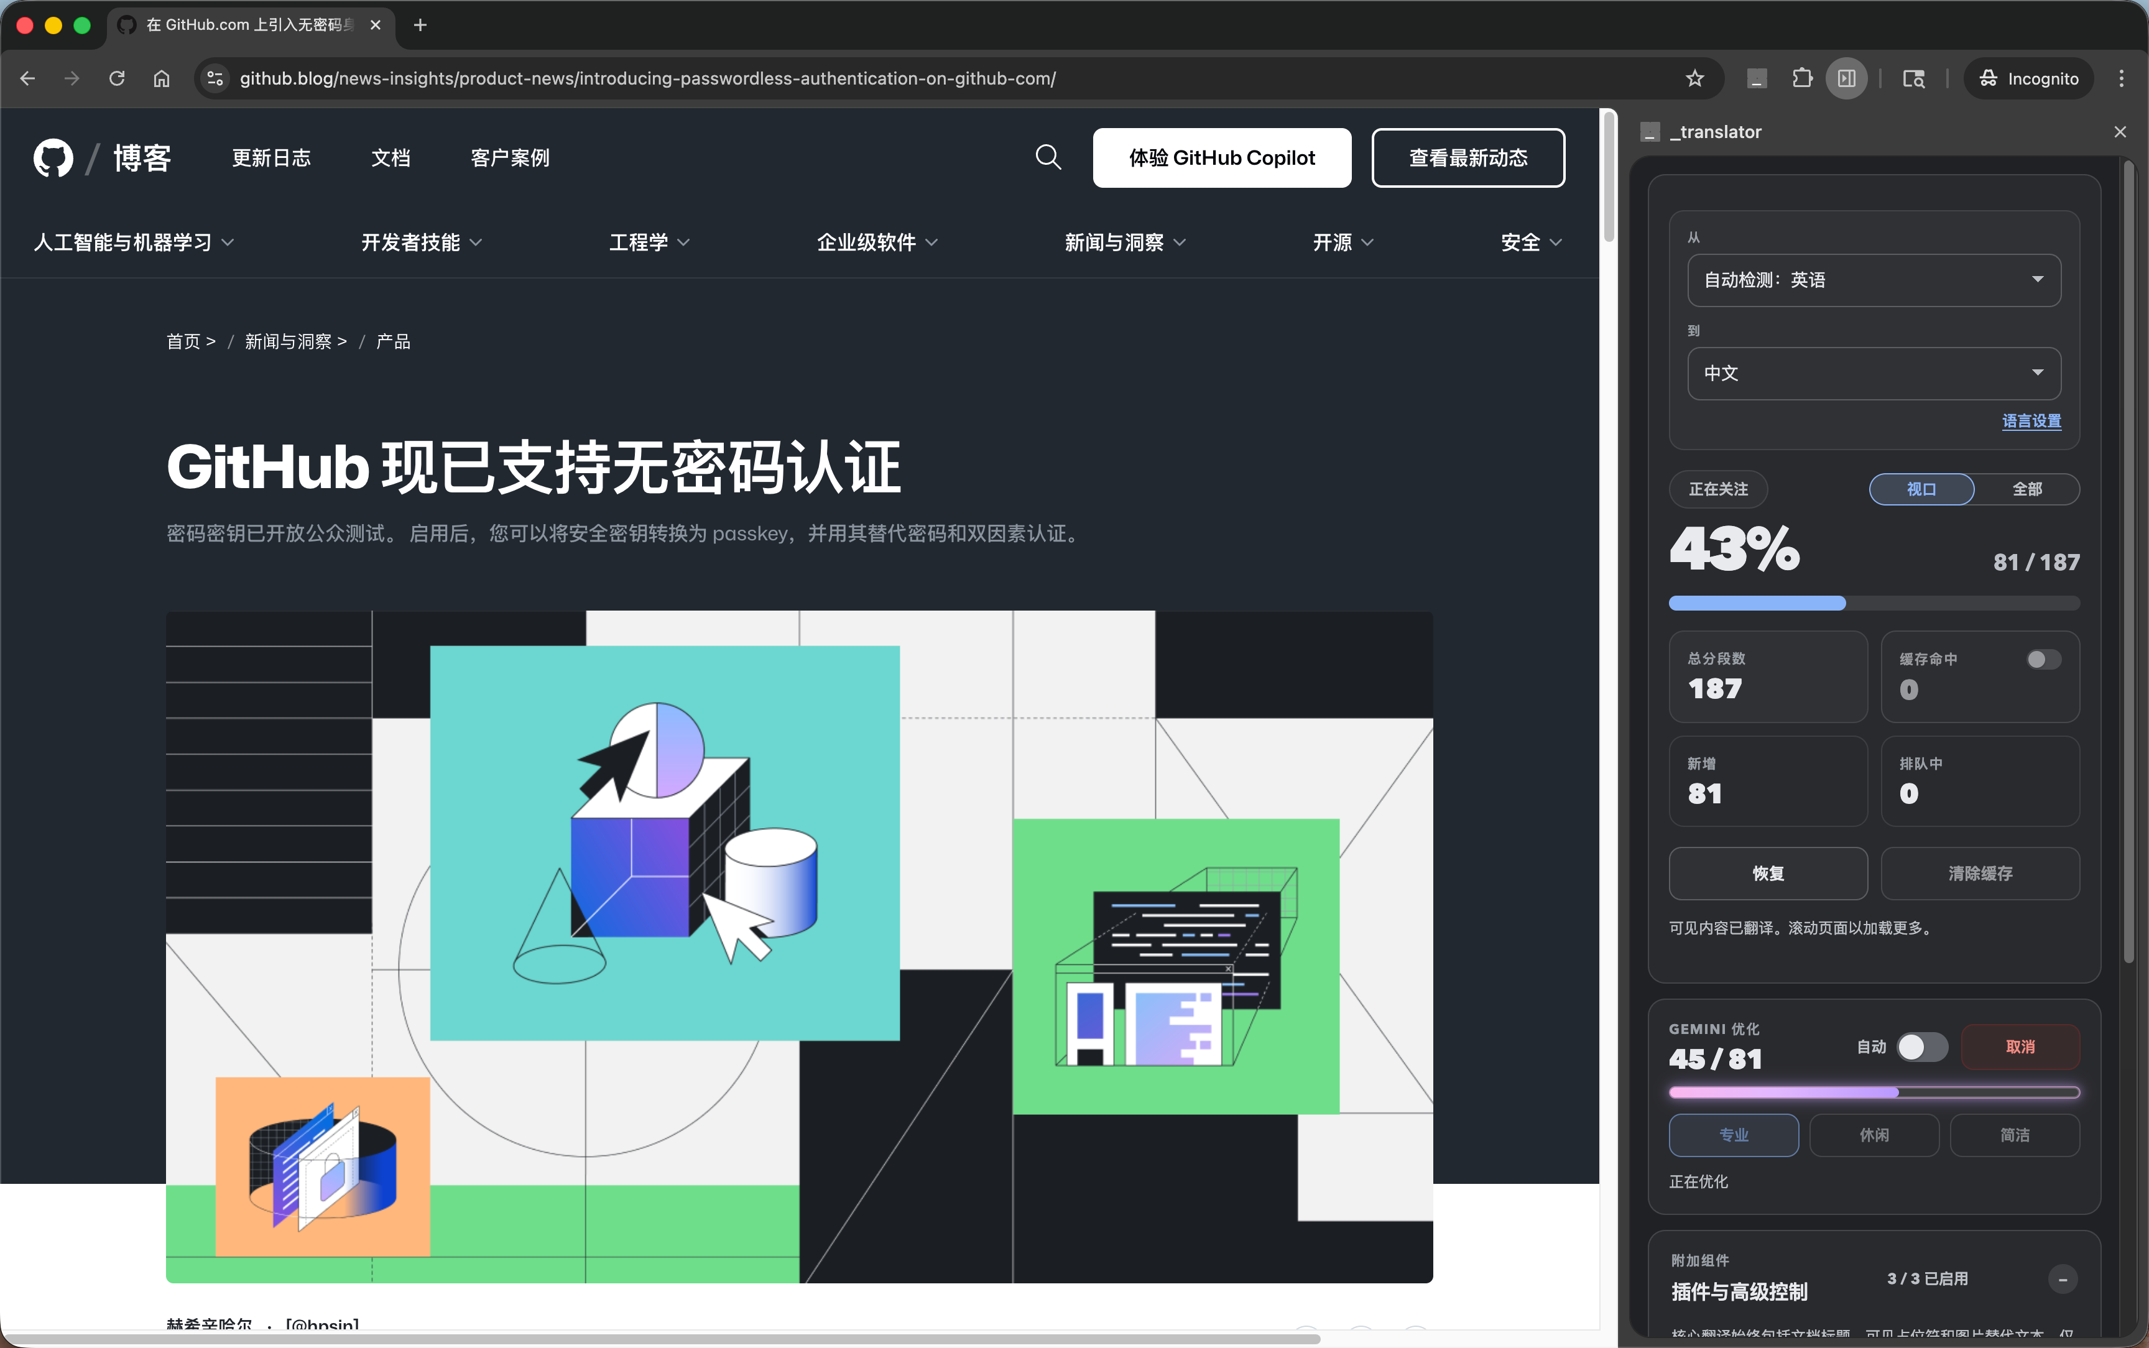The image size is (2149, 1348).
Task: Click 查看最新动态 button
Action: 1467,158
